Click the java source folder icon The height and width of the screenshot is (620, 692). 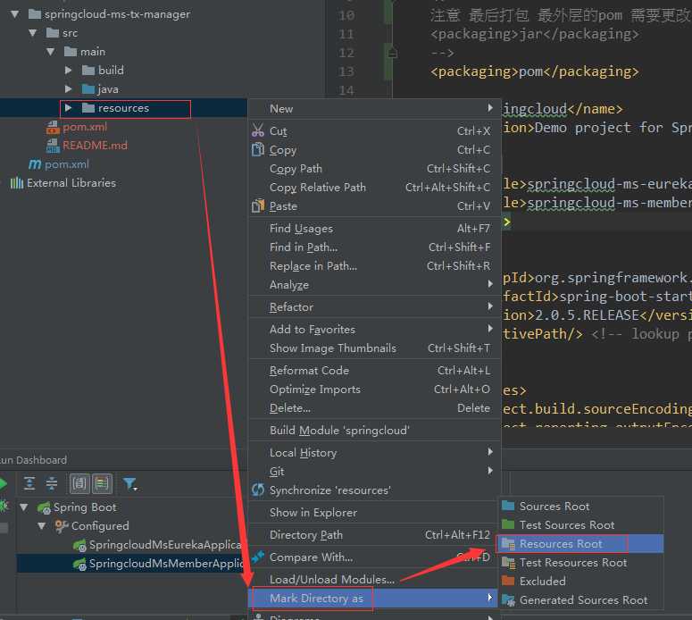coord(88,88)
